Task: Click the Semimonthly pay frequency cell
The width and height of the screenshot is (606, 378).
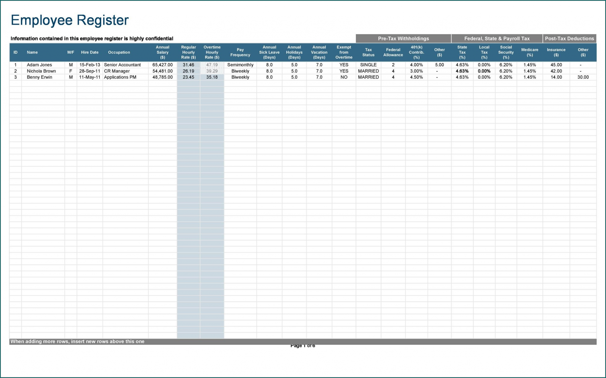Action: tap(240, 65)
